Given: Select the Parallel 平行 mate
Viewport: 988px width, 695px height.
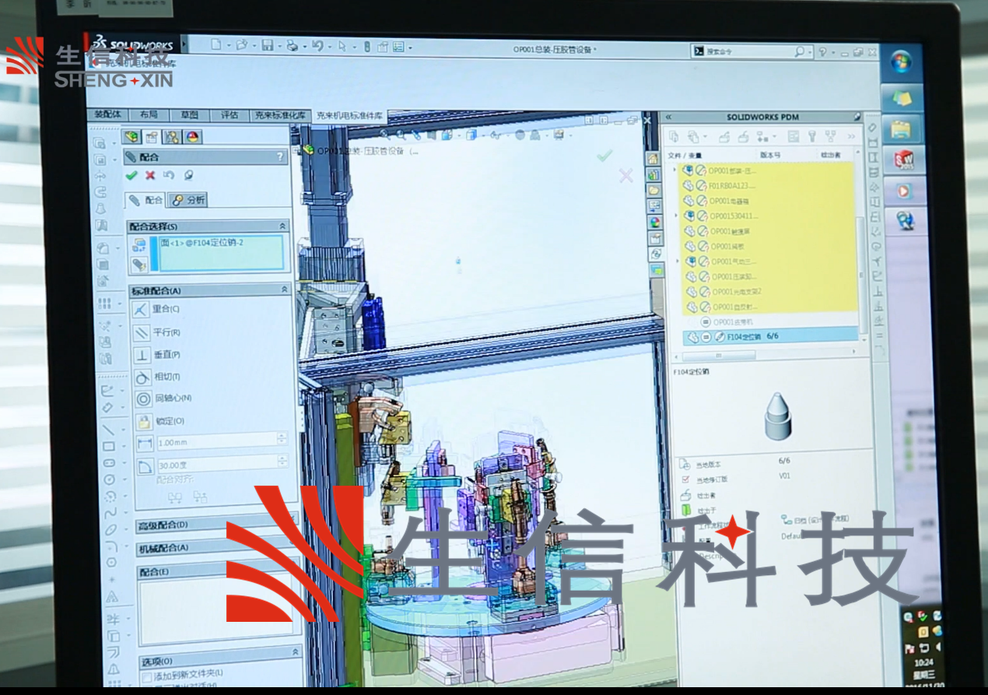Looking at the screenshot, I should [142, 333].
